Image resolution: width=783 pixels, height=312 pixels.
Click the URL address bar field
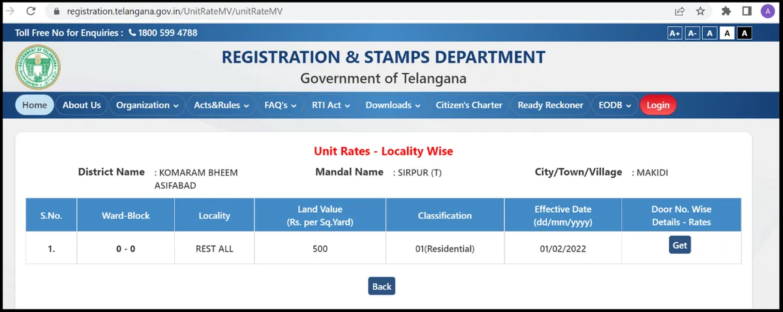pyautogui.click(x=326, y=11)
